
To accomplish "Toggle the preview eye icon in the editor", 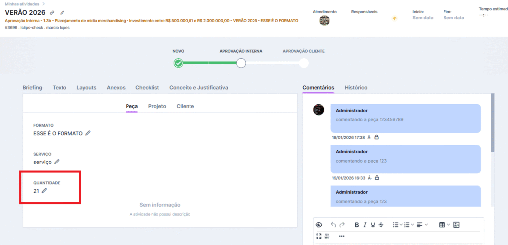I will (318, 225).
